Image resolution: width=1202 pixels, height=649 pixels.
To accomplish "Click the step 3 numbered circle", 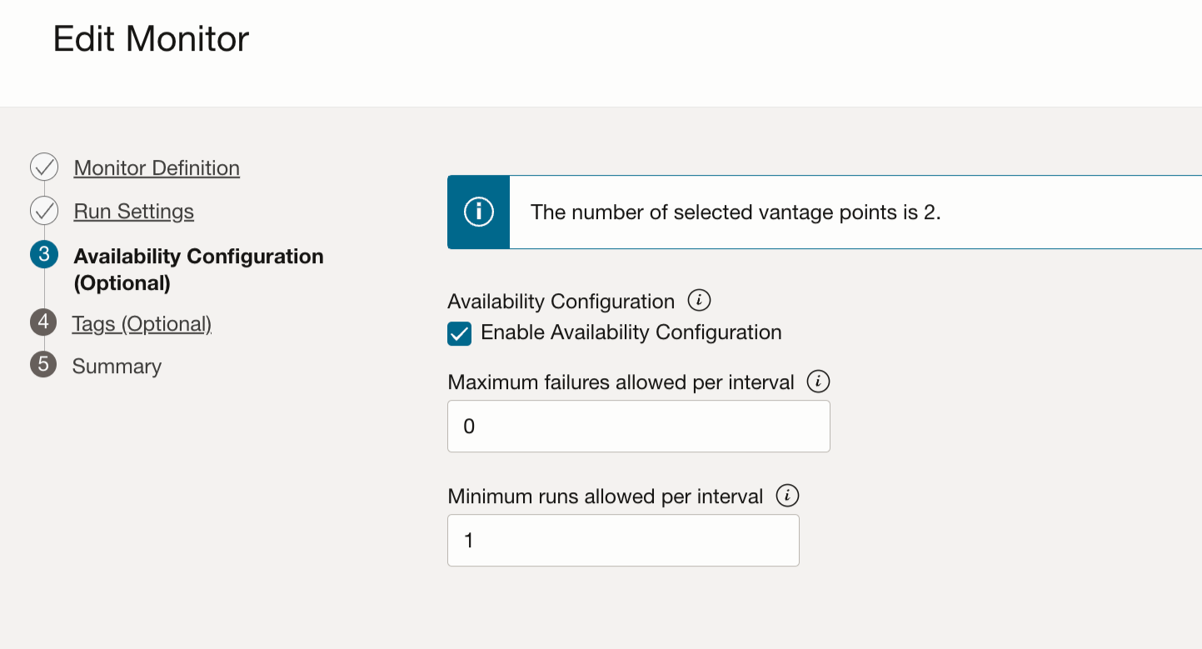I will [x=43, y=256].
